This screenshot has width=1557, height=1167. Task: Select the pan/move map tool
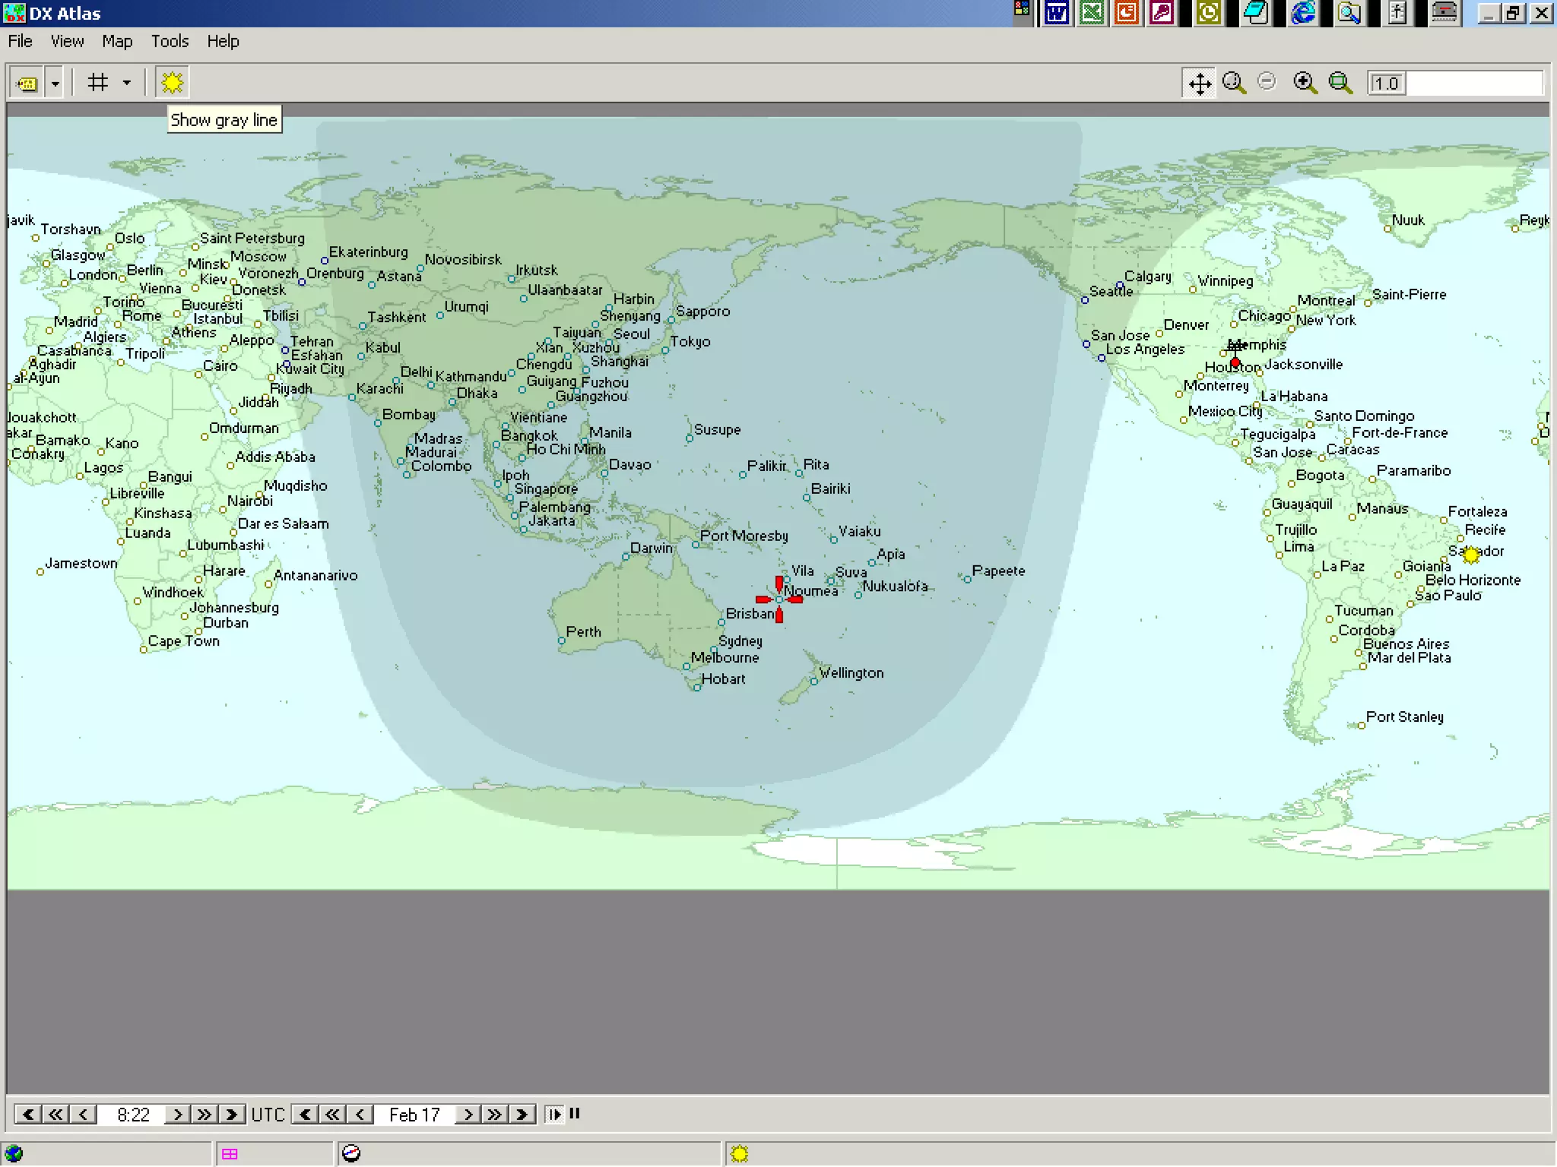click(1200, 83)
